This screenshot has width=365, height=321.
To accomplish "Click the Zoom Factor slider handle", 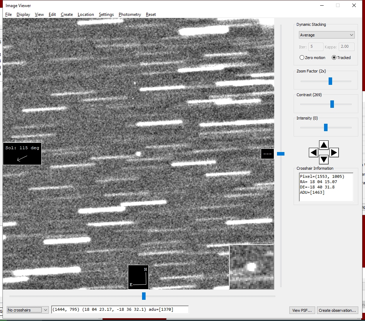I will coord(330,81).
